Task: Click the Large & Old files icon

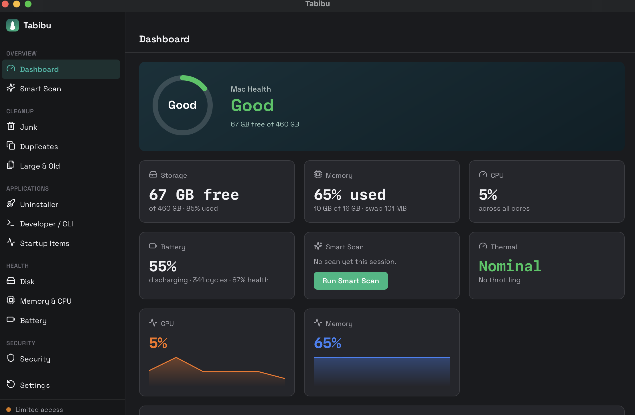Action: [11, 165]
